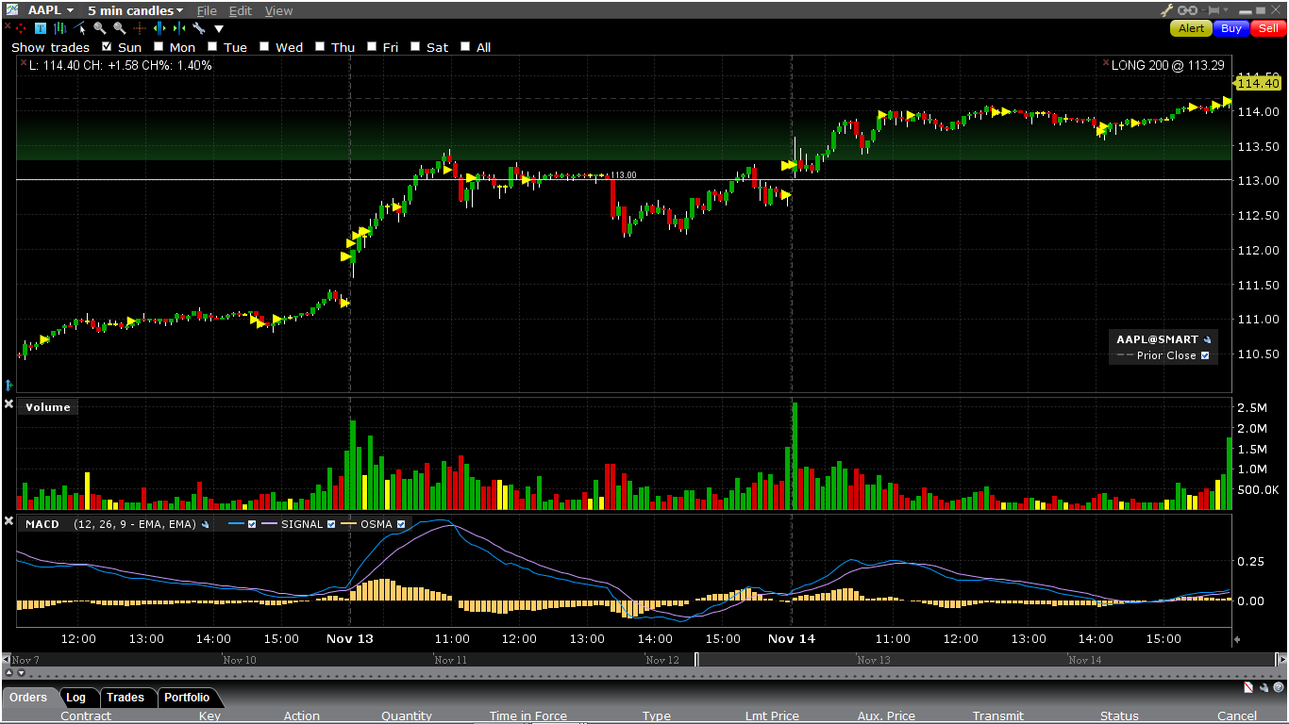Enable the Wed show trades checkbox
Screen dimensions: 1289x724
pyautogui.click(x=265, y=46)
